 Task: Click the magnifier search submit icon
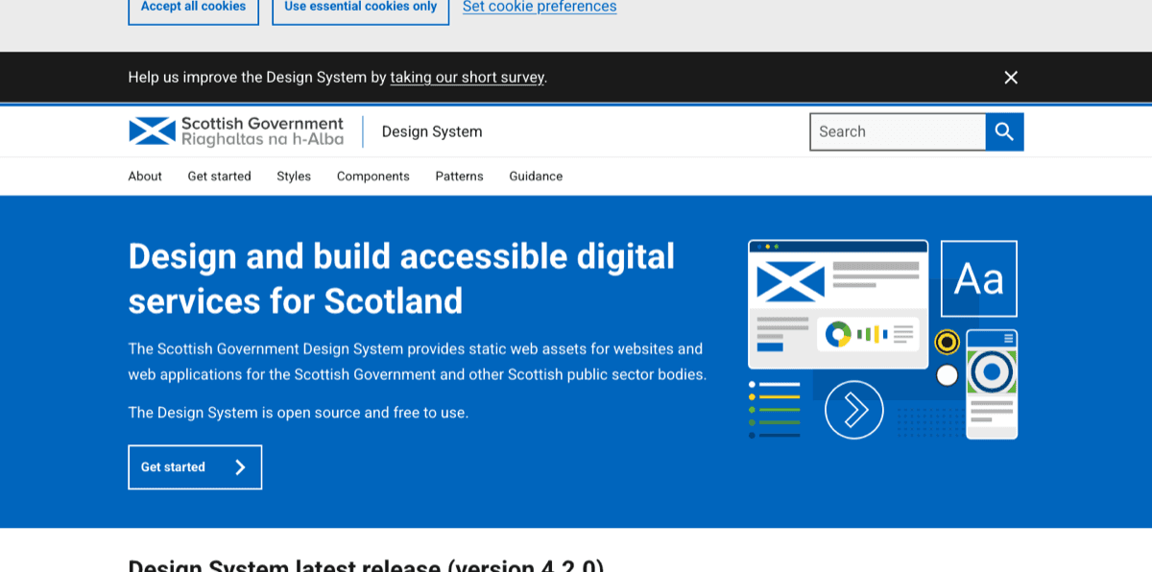1004,131
